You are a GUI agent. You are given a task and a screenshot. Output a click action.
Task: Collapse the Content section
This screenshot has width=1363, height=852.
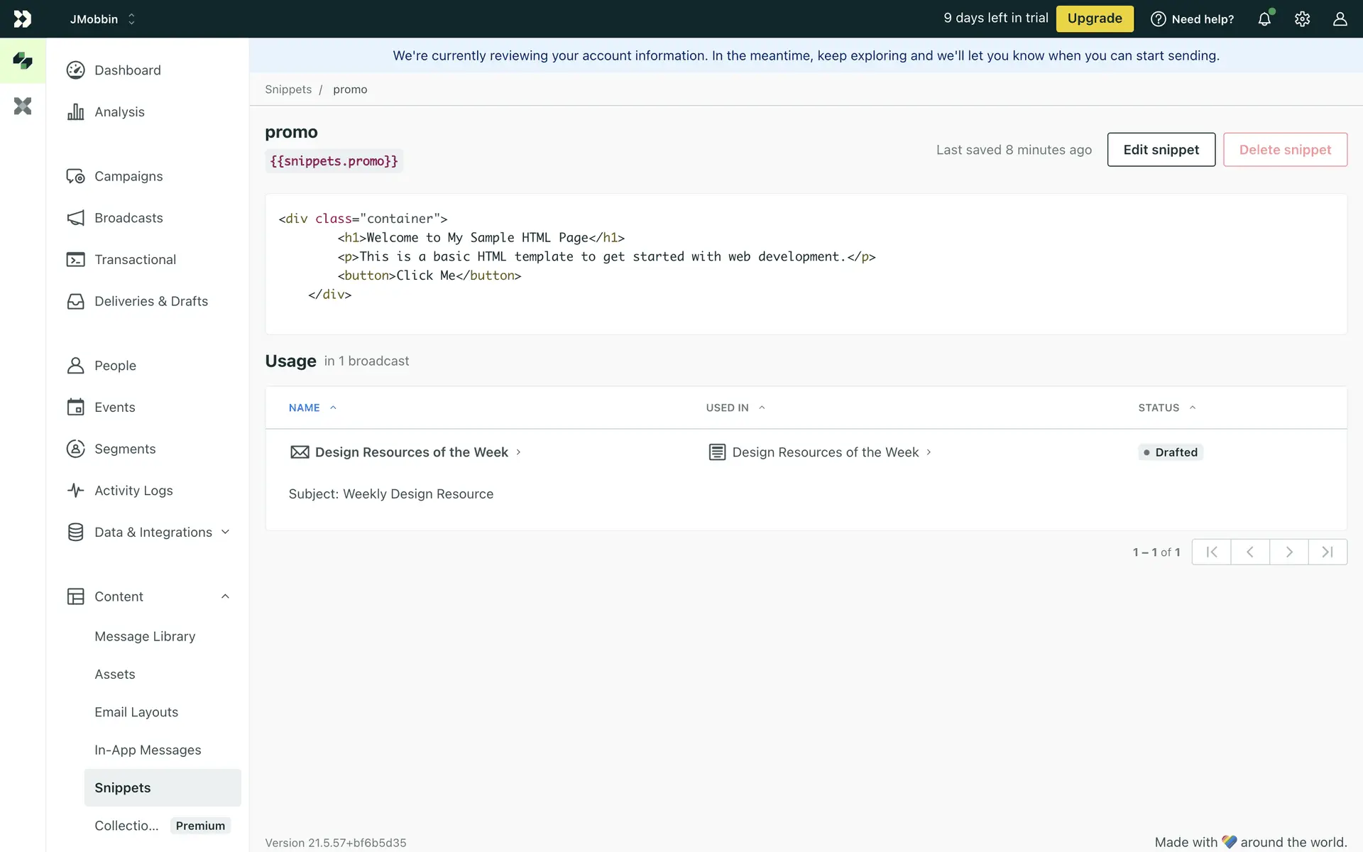pos(225,596)
